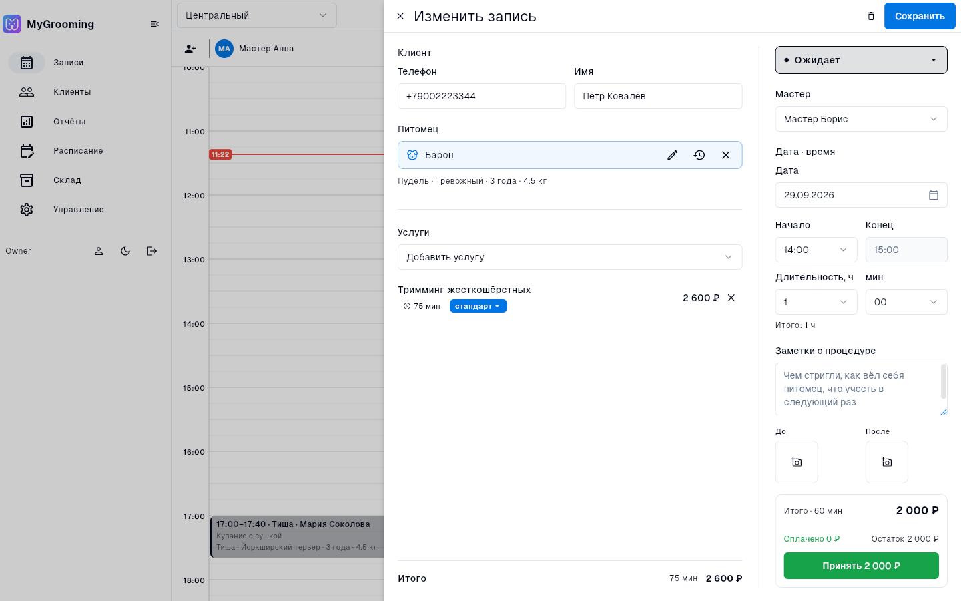Collapse the sidebar menu toggle
The width and height of the screenshot is (961, 601).
155,24
